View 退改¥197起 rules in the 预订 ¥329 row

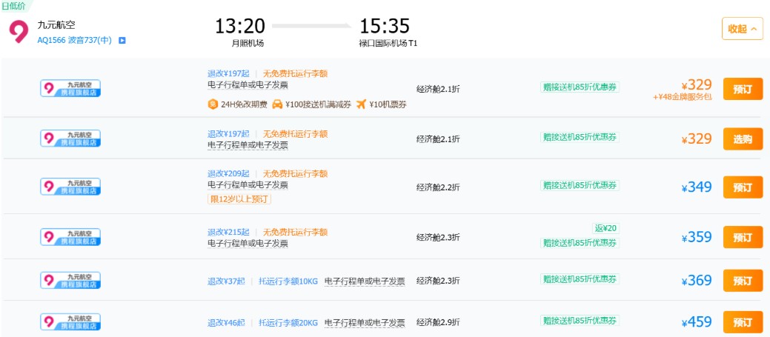pyautogui.click(x=228, y=73)
